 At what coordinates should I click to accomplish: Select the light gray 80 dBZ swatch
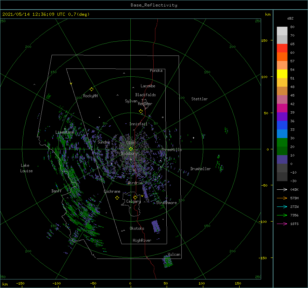(282, 31)
